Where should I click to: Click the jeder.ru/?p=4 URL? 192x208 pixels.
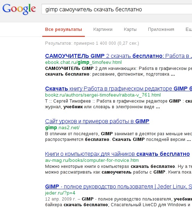tap(60, 193)
